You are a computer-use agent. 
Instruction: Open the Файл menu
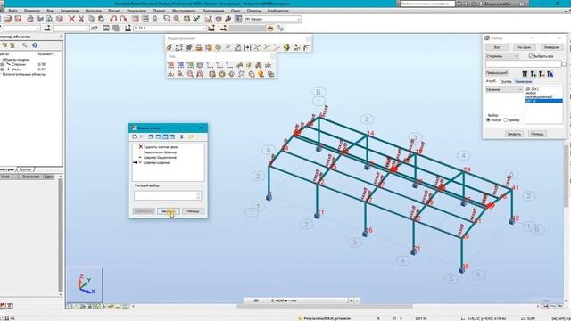[x=12, y=11]
